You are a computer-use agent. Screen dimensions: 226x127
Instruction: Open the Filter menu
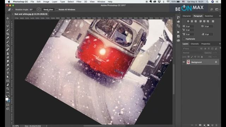point(79,2)
